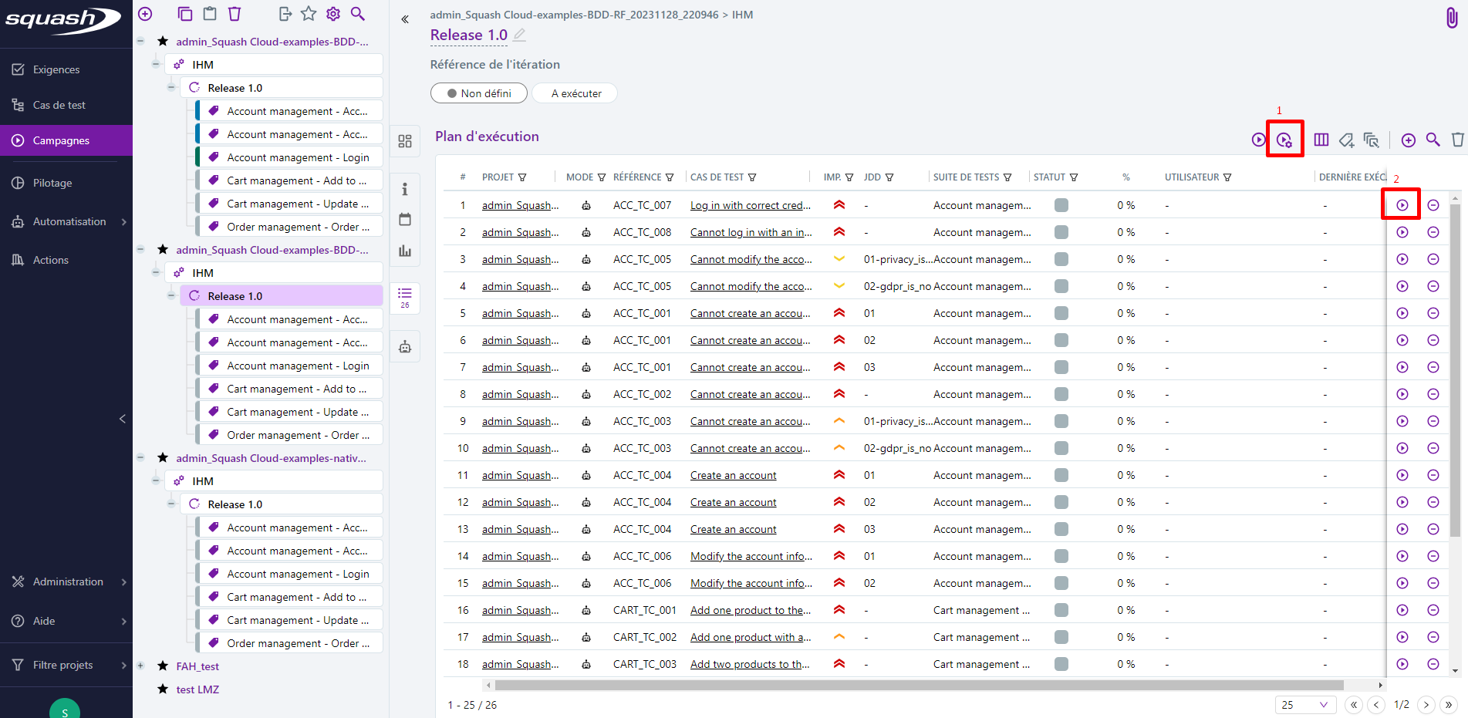The width and height of the screenshot is (1468, 718).
Task: Open Actions workspace
Action: click(66, 260)
